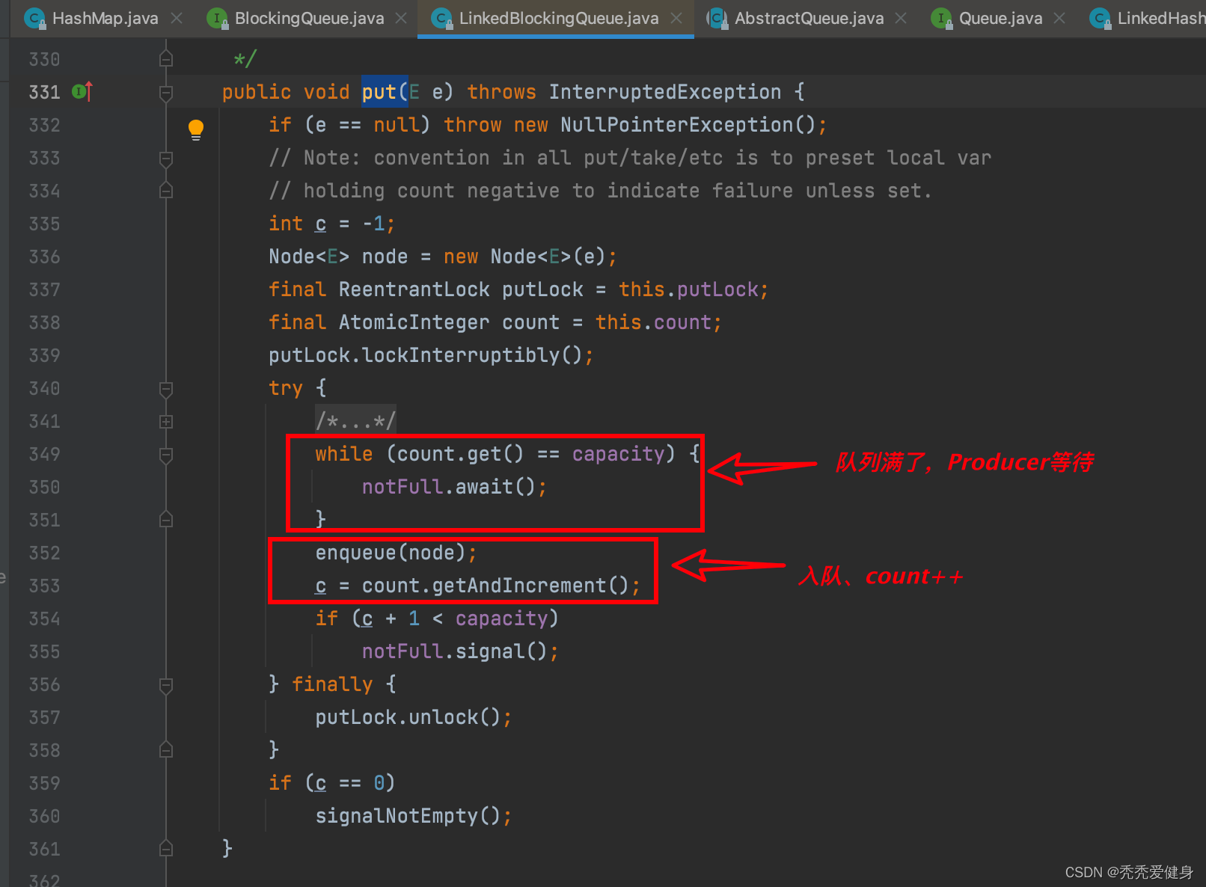Screen dimensions: 1206x887
Task: Toggle the fold end marker on line 351
Action: click(166, 519)
